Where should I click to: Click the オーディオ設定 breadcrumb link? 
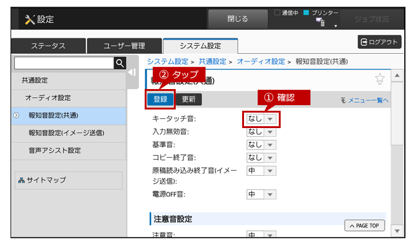point(261,62)
